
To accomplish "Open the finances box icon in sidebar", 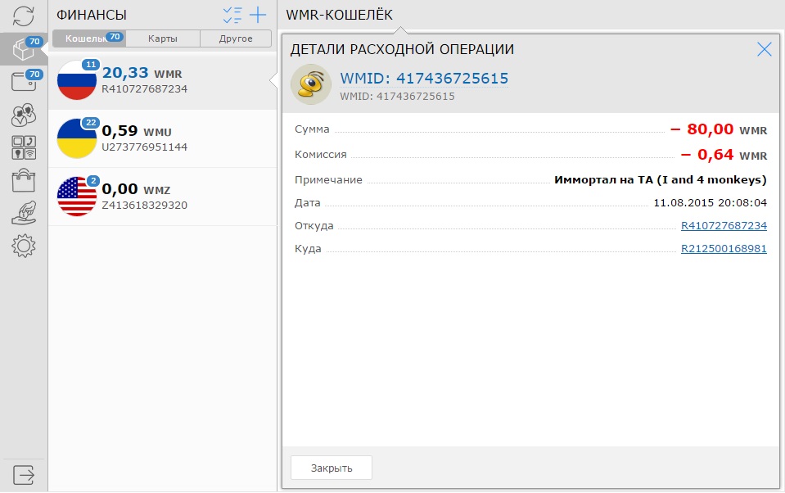I will (x=23, y=49).
